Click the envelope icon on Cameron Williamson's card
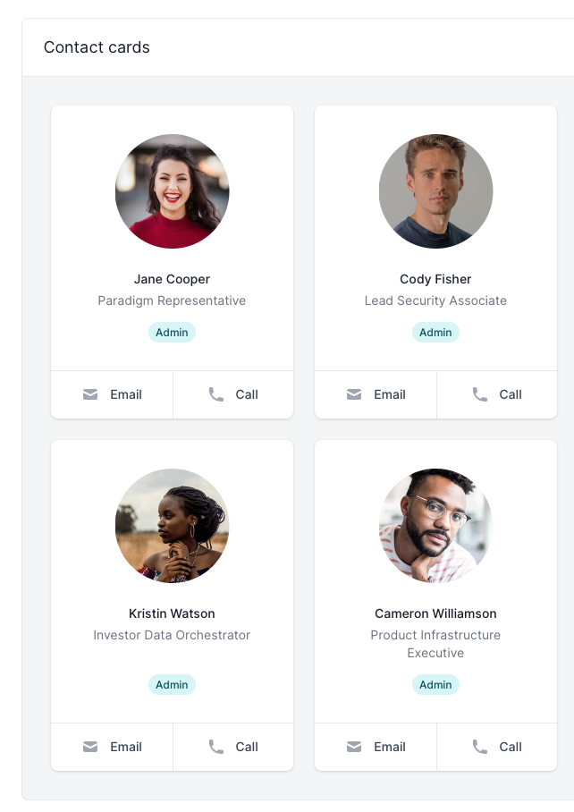The width and height of the screenshot is (574, 812). tap(354, 747)
